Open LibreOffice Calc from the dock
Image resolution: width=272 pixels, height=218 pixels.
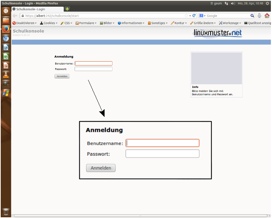[6, 56]
